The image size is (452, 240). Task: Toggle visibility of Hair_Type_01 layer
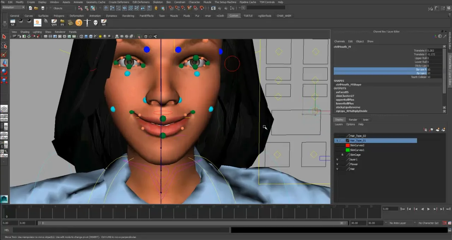(x=337, y=140)
